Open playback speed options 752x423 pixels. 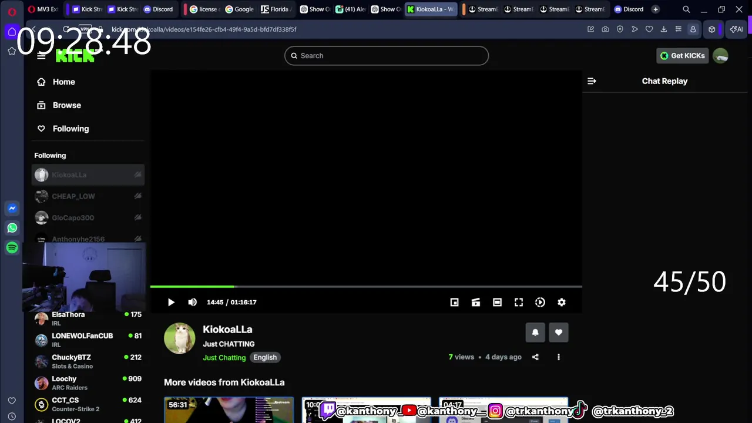point(540,302)
